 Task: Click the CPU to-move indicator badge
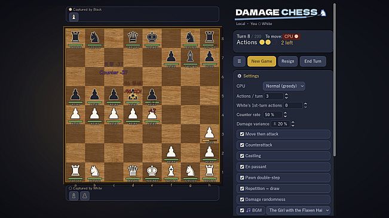point(292,36)
